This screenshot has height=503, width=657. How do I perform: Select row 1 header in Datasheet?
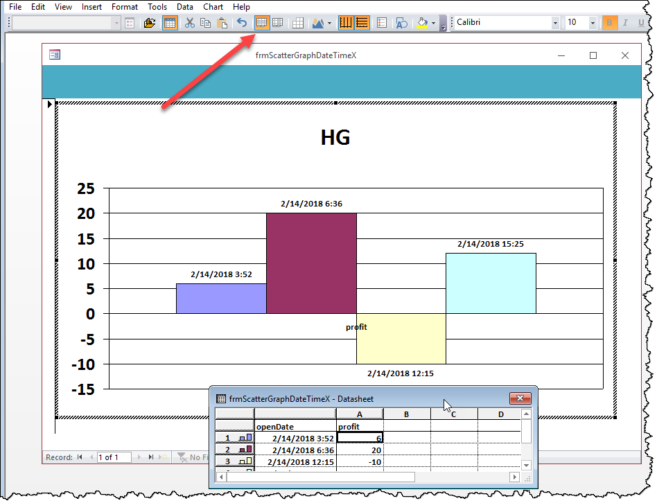click(x=234, y=438)
